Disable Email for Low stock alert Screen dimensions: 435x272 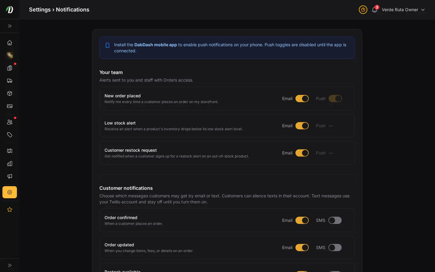(x=302, y=126)
